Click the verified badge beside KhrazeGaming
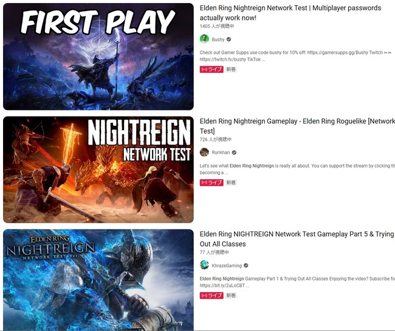Viewport: 395px width, 331px height. point(246,265)
